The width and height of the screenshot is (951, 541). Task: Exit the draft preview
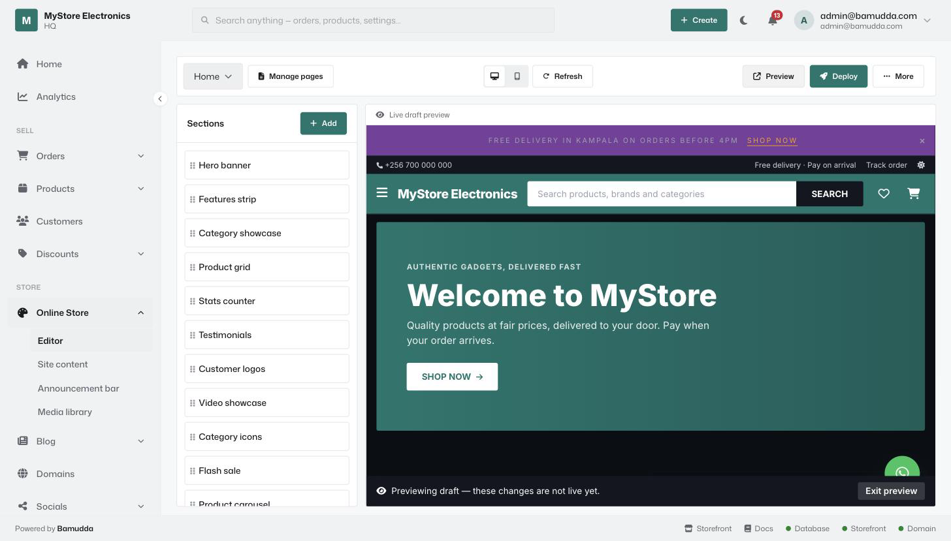tap(891, 491)
